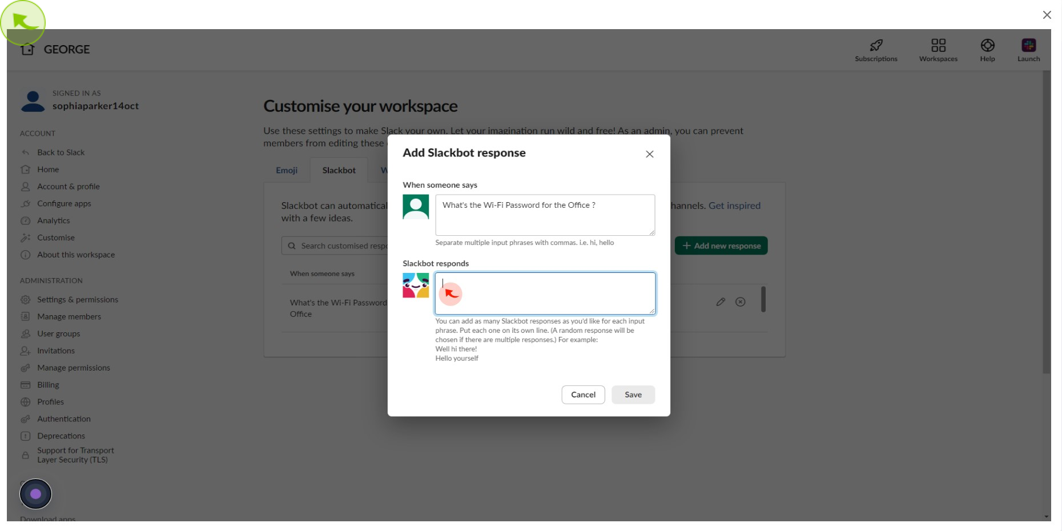Switch to the Emoji tab
Screen dimensions: 1062x531
(x=287, y=170)
